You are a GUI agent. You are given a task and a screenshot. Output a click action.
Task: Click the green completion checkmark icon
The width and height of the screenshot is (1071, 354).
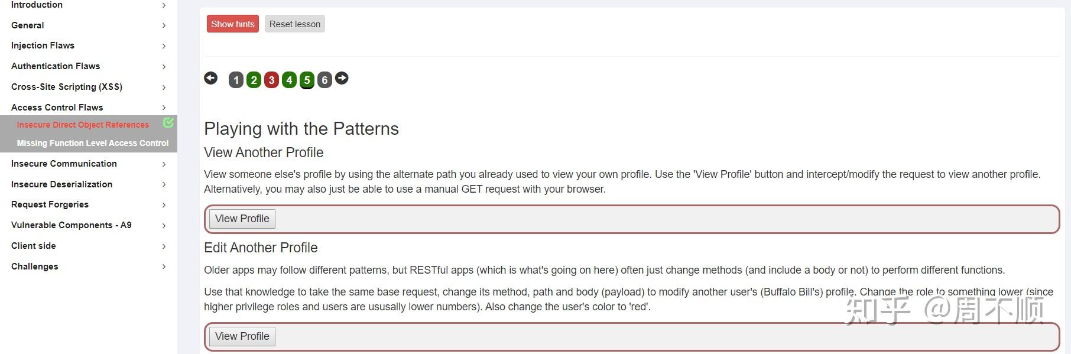point(168,124)
